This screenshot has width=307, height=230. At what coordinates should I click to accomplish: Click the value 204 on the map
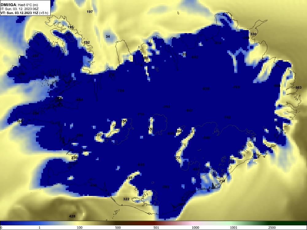point(179,131)
